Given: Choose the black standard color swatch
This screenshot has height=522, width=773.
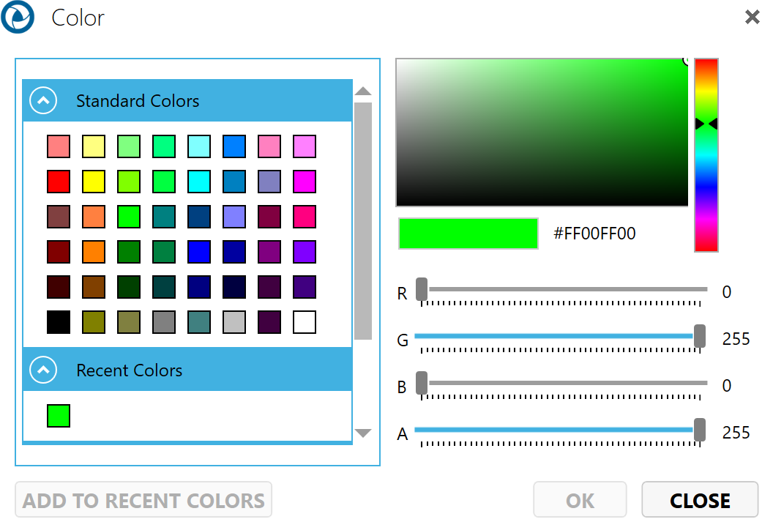Looking at the screenshot, I should coord(59,322).
